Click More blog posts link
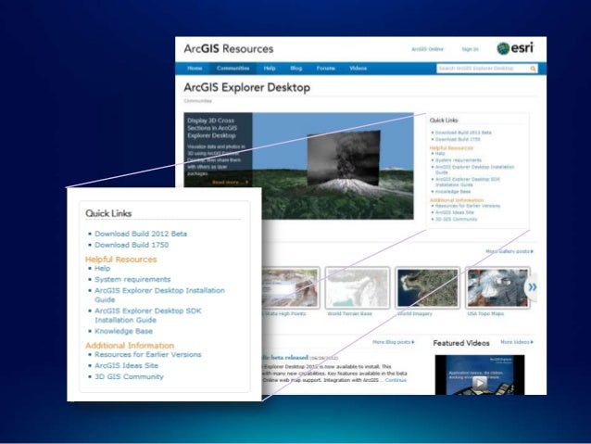Image resolution: width=591 pixels, height=444 pixels. [x=394, y=342]
